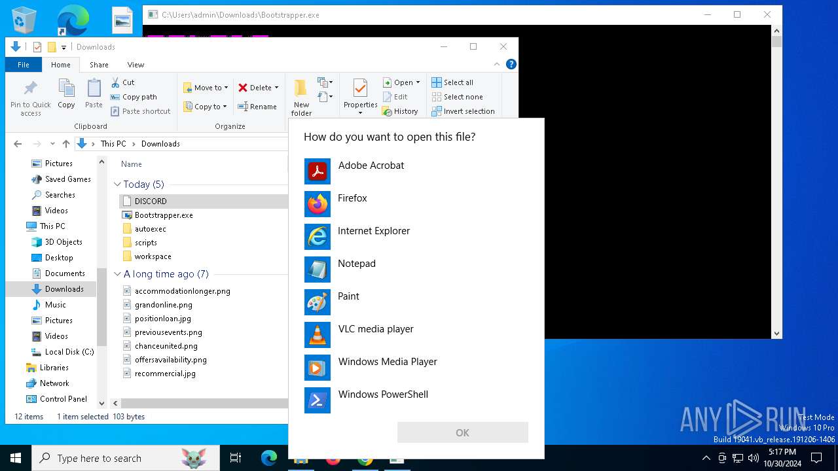Select accommodationlonger.png
The image size is (838, 471).
[183, 291]
